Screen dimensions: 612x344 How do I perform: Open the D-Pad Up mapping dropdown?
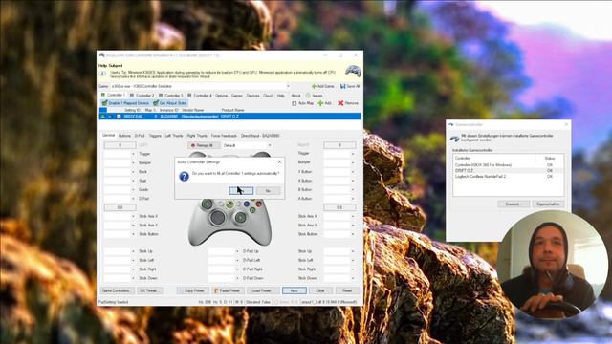237,251
